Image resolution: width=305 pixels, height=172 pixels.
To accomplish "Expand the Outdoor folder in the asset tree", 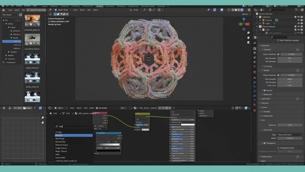I will [x=9, y=52].
